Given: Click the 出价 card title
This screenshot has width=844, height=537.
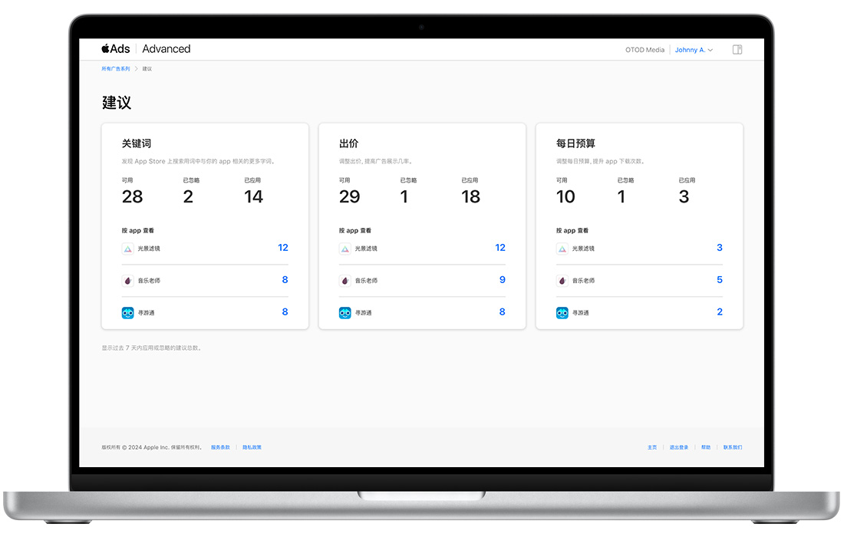Looking at the screenshot, I should coord(349,143).
